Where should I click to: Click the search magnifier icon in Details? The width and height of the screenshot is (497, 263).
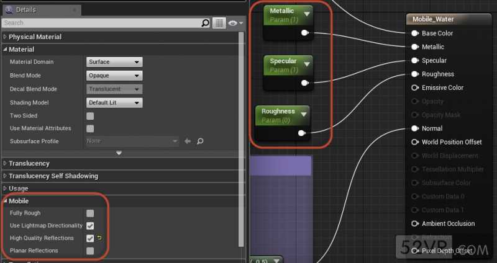tap(206, 23)
